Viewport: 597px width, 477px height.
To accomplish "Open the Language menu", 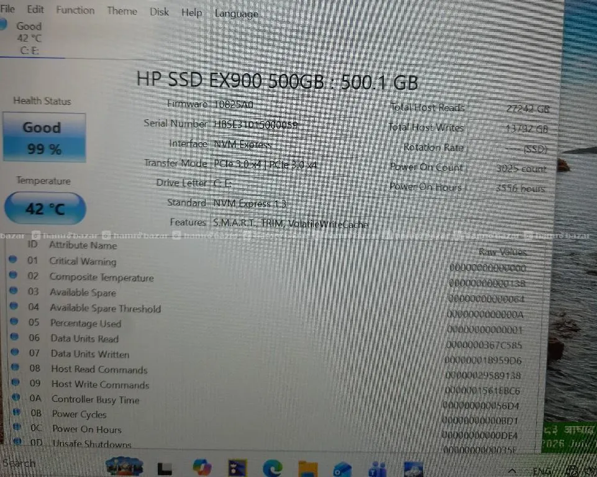I will tap(237, 14).
